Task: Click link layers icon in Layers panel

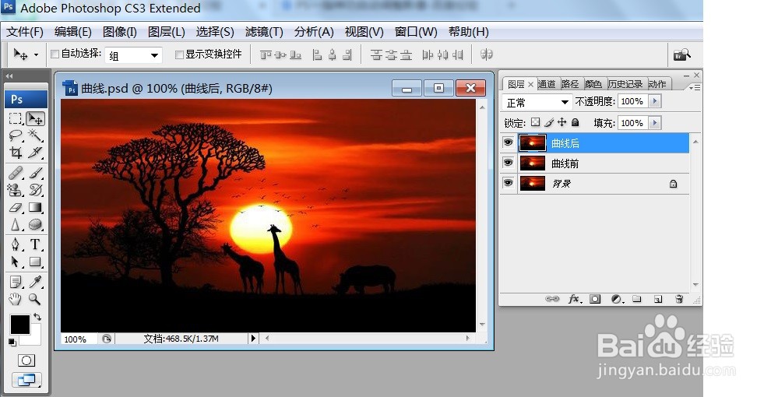Action: pyautogui.click(x=551, y=299)
